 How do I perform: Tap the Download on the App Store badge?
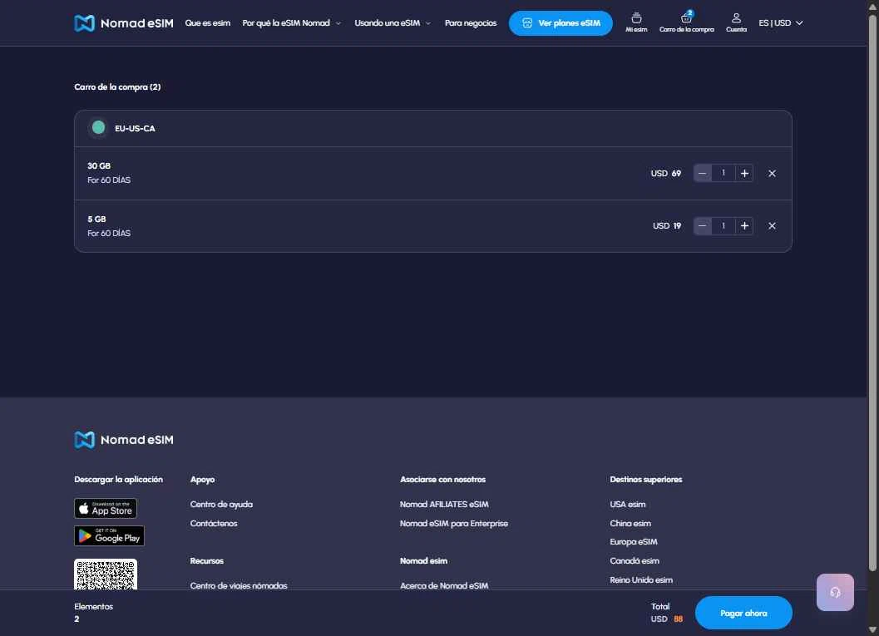(106, 508)
